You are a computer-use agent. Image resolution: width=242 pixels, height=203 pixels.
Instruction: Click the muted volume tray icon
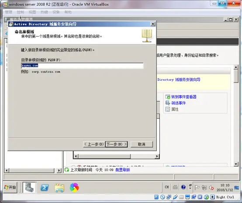click(211, 188)
